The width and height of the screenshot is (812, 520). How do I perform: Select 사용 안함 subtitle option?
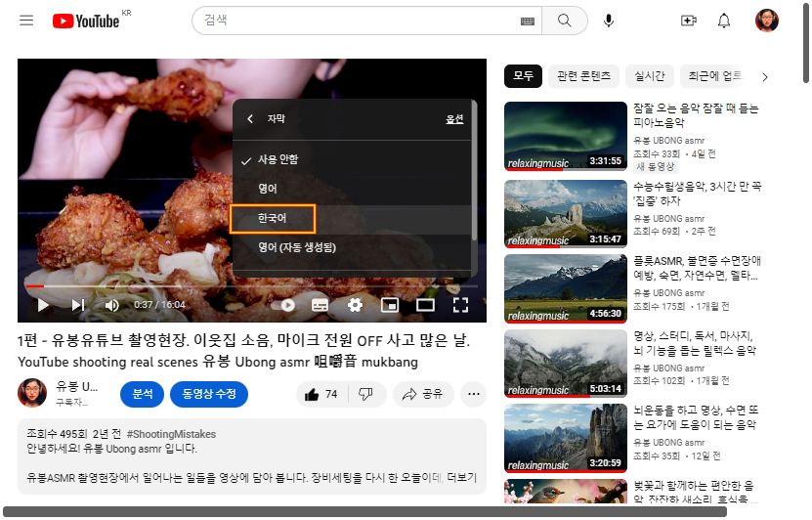(352, 159)
